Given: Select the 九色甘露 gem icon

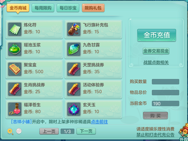Looking at the screenshot, I should [x=74, y=49].
